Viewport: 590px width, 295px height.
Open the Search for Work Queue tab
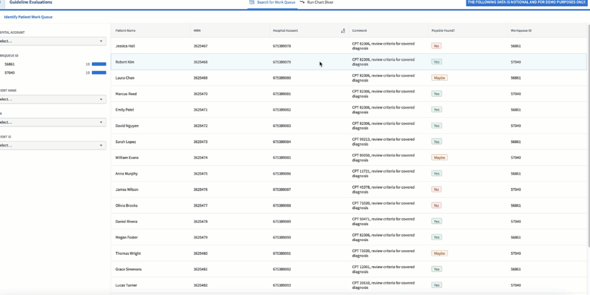[x=273, y=3]
